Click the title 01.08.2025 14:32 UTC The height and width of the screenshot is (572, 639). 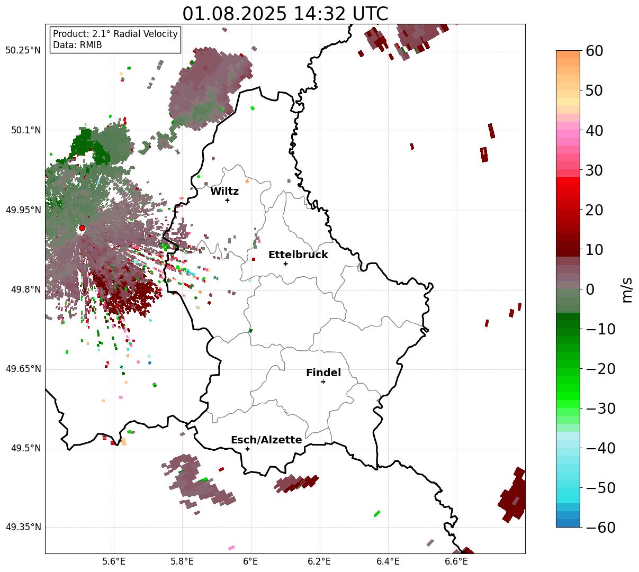(285, 14)
